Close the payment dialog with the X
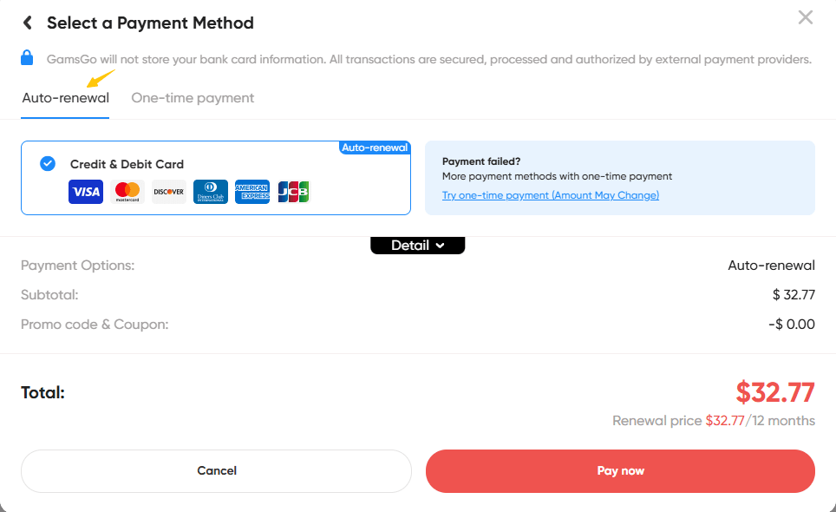Viewport: 836px width, 512px height. point(805,17)
